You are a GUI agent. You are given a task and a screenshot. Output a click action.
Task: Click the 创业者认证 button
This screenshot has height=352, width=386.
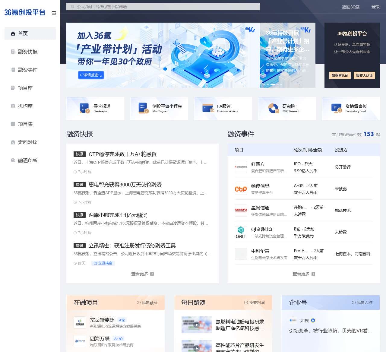[x=340, y=75]
